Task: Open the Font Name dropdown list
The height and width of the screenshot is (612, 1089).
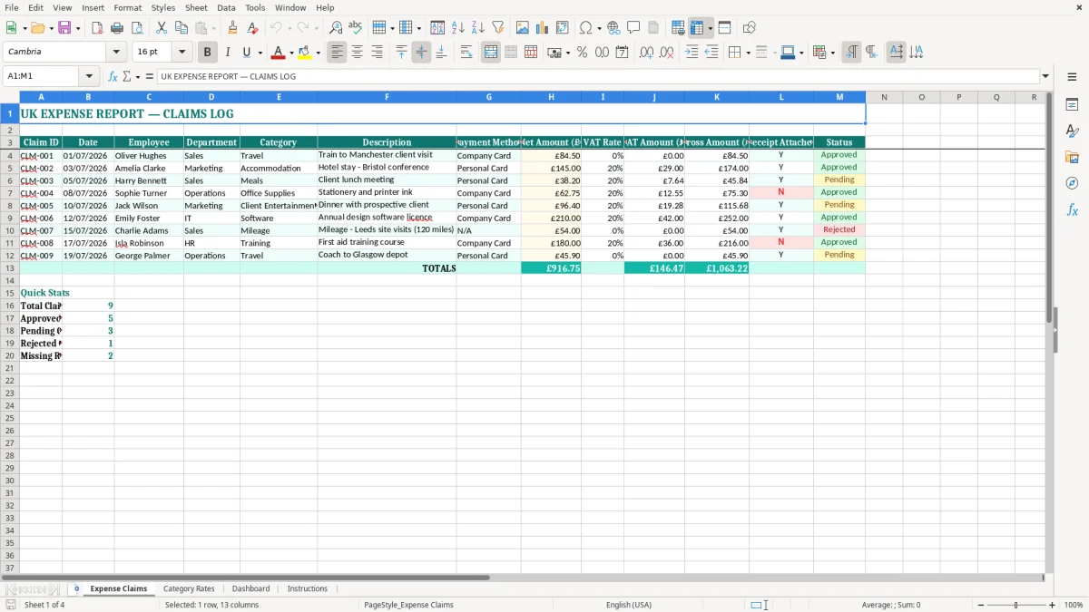Action: coord(116,53)
